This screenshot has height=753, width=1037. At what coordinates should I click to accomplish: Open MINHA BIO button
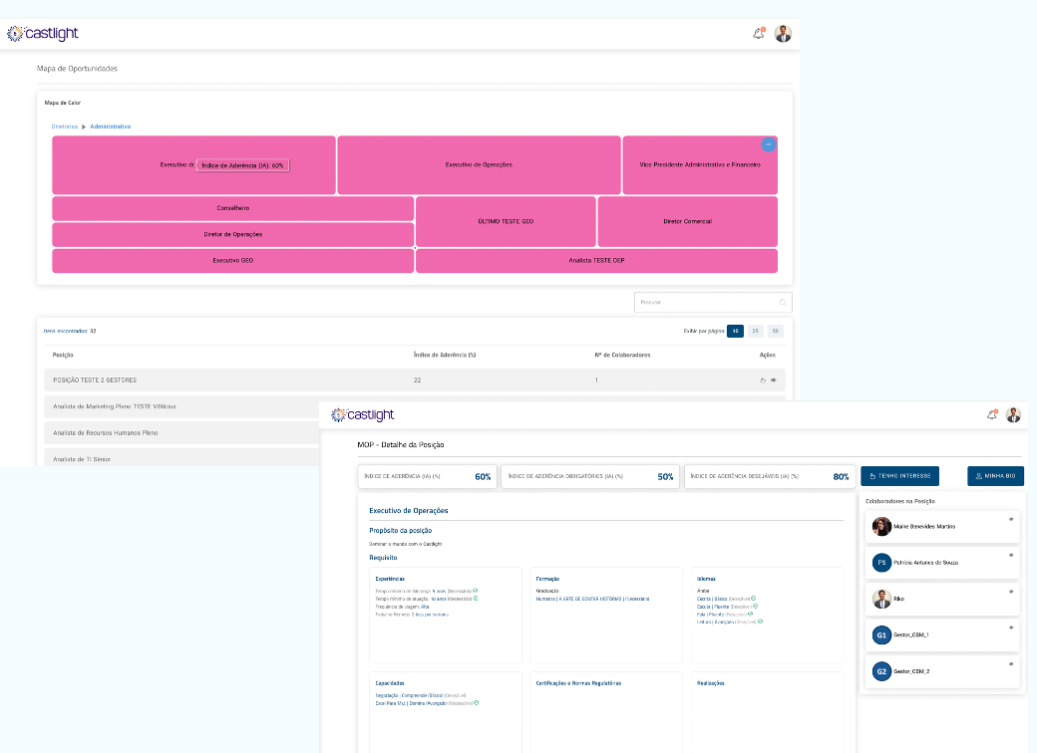(x=995, y=476)
